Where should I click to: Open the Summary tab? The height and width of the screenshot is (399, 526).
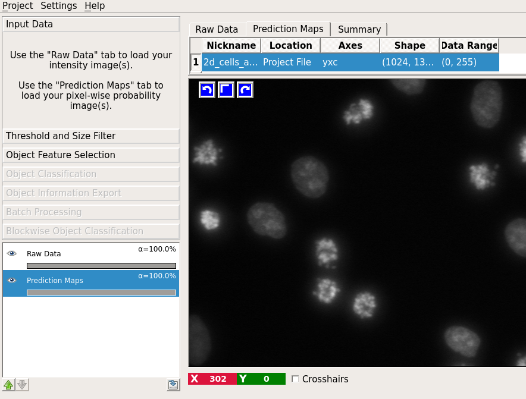click(359, 29)
